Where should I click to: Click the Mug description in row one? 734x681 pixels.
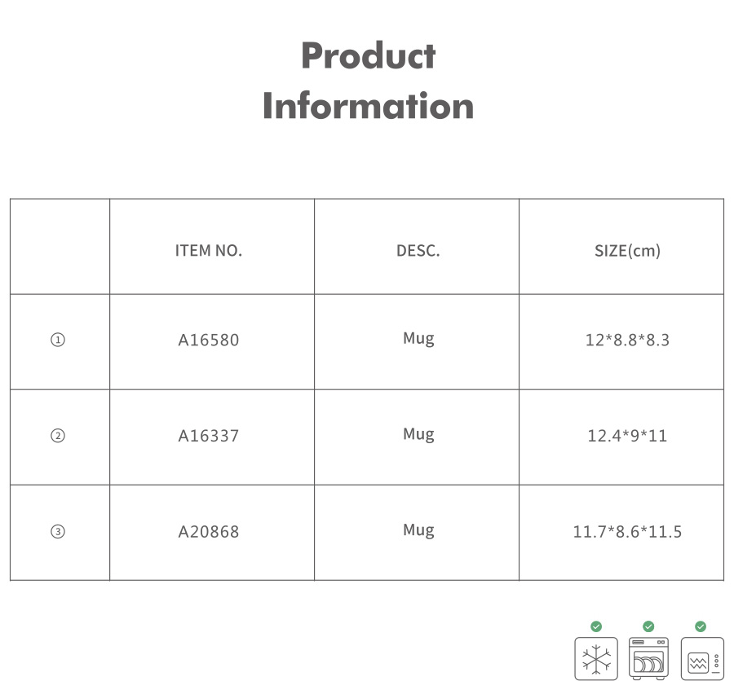tap(418, 338)
